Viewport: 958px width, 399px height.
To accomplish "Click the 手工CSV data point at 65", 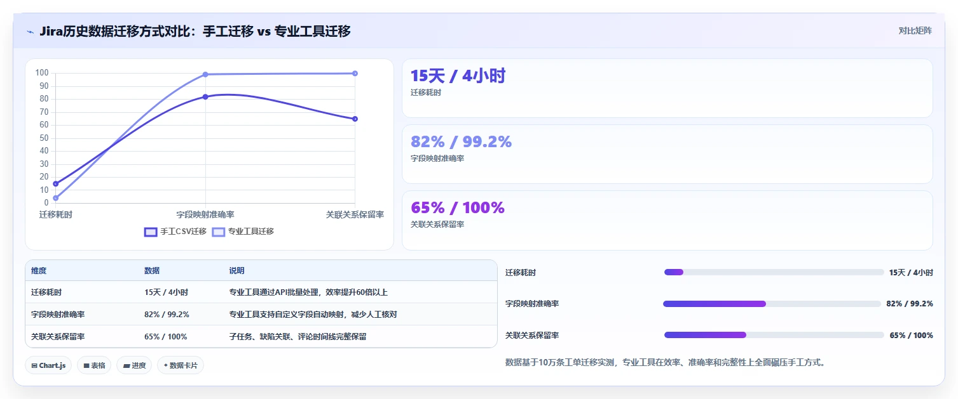I will click(x=355, y=119).
